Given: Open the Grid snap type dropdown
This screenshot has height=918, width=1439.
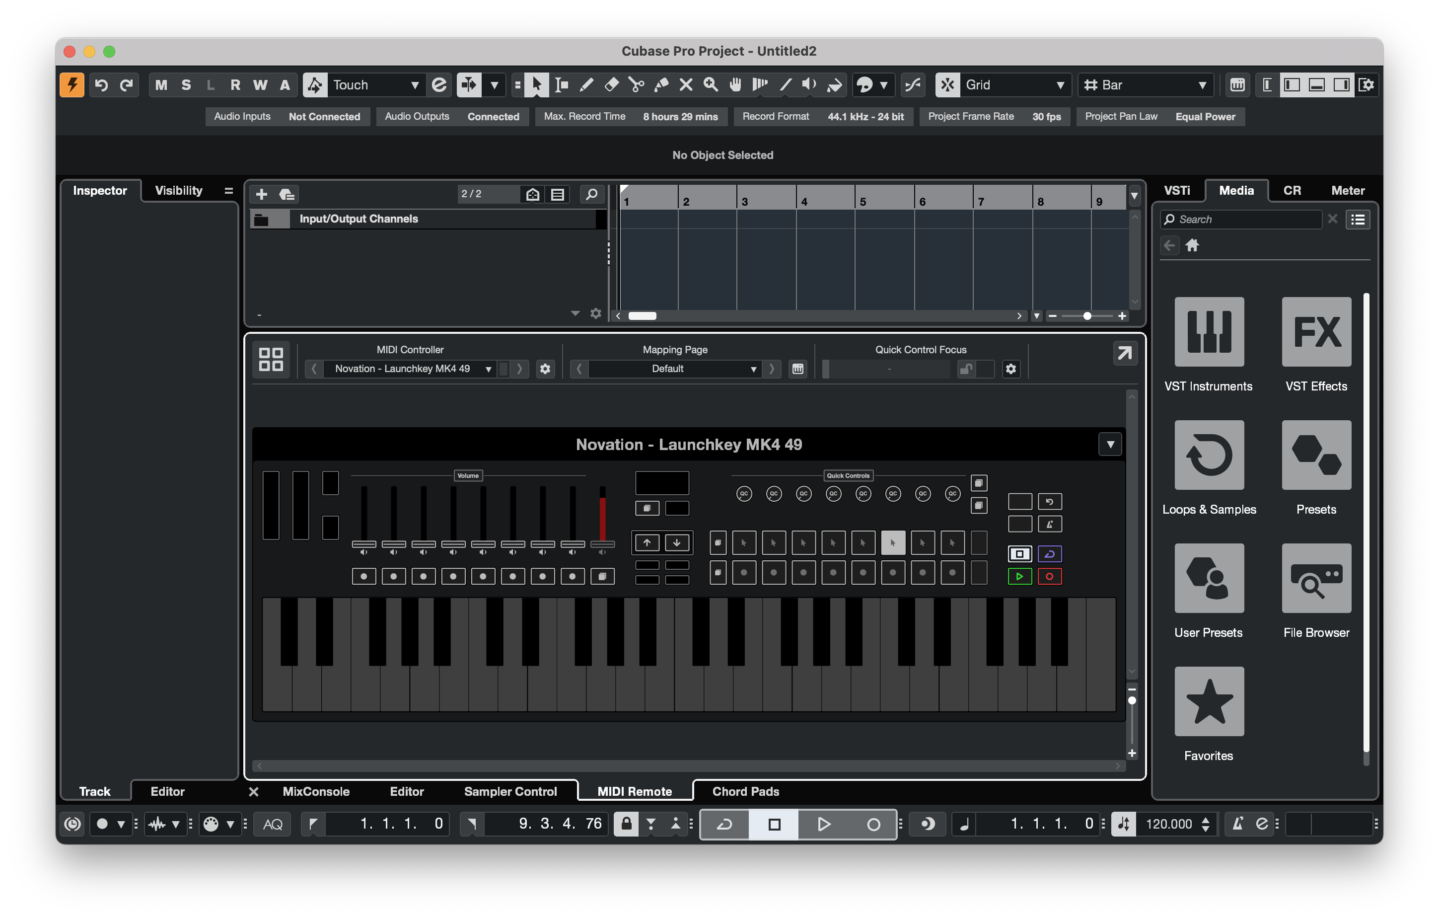Looking at the screenshot, I should (1015, 85).
